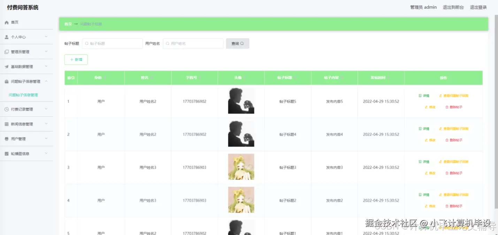Click 删除帖子 for the 帖子标题2 row
Viewport: 498px width, 235px height.
point(454,206)
